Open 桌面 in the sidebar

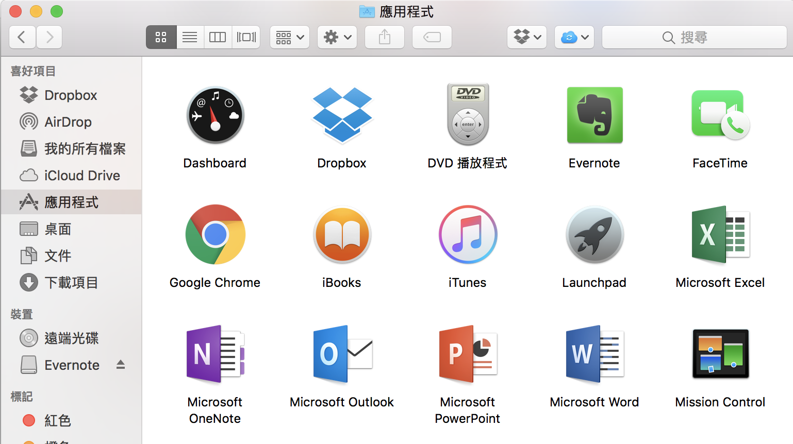[71, 229]
